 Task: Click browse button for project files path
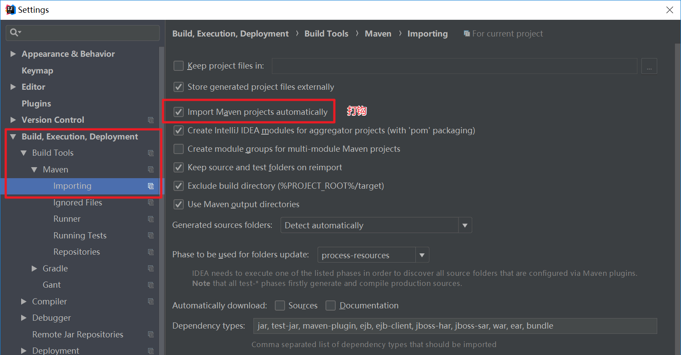649,66
